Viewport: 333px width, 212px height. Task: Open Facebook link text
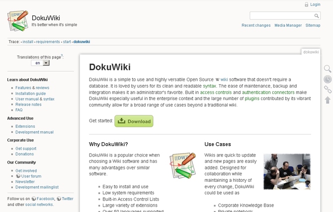pyautogui.click(x=45, y=199)
